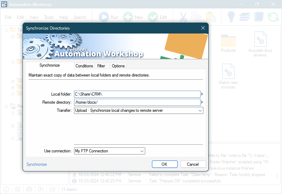Screen dimensions: 282x194
Task: Collapse the cloud Remote tree node
Action: (6, 107)
